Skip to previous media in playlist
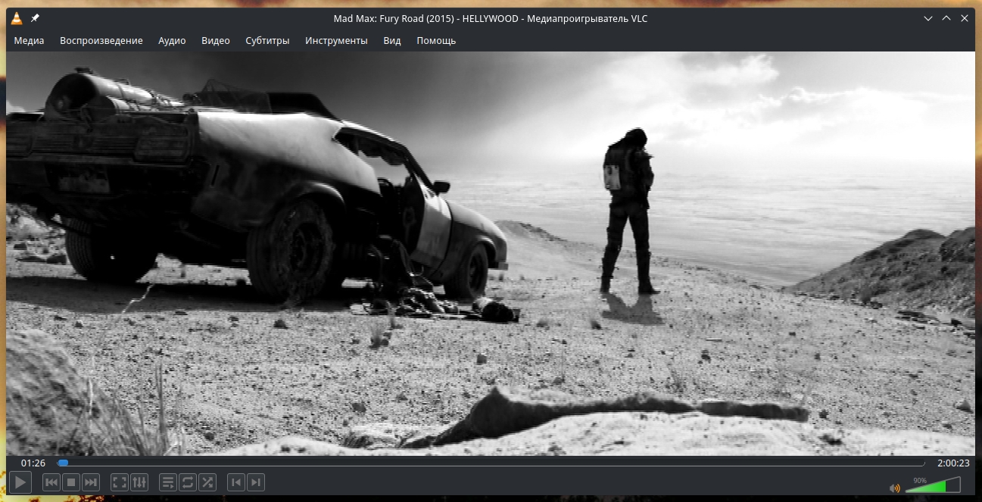Image resolution: width=982 pixels, height=502 pixels. (51, 482)
